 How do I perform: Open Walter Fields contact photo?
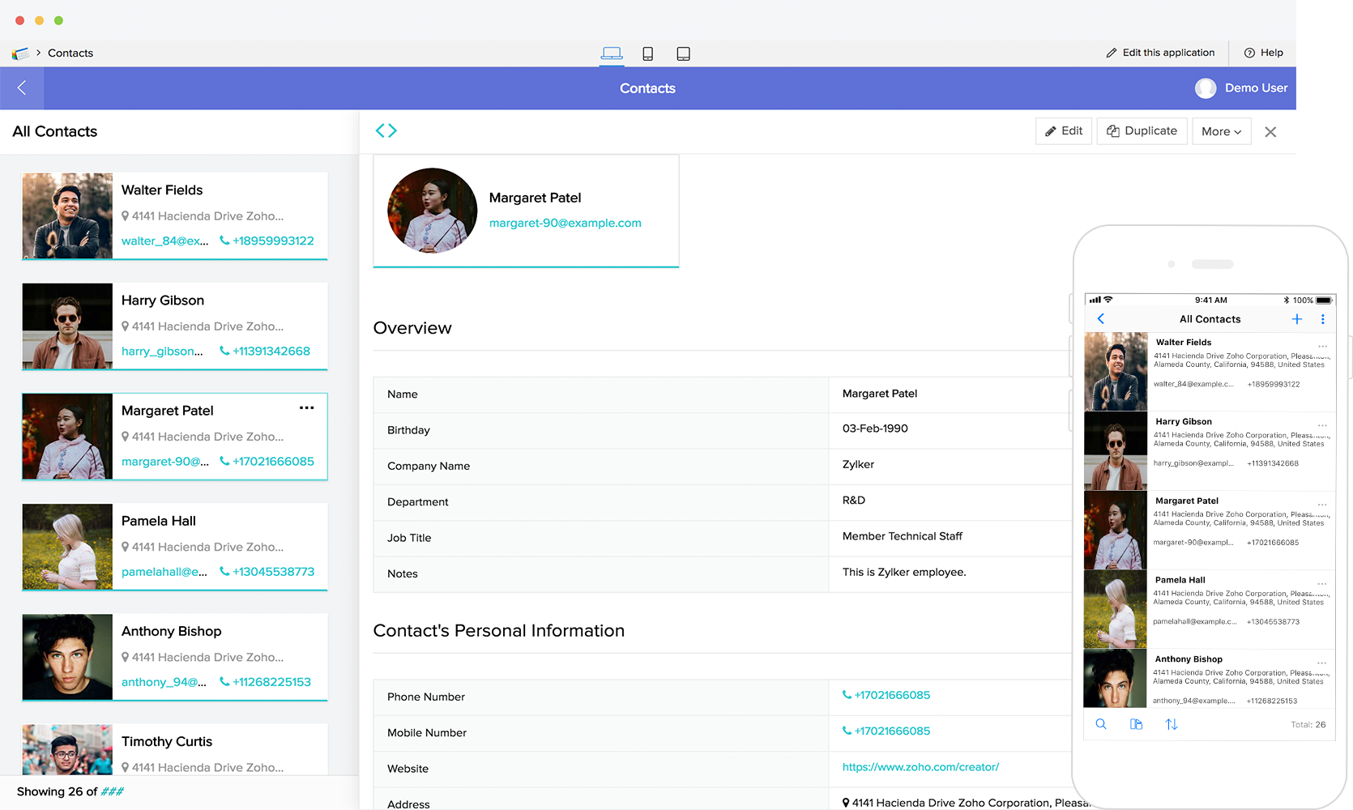(67, 215)
